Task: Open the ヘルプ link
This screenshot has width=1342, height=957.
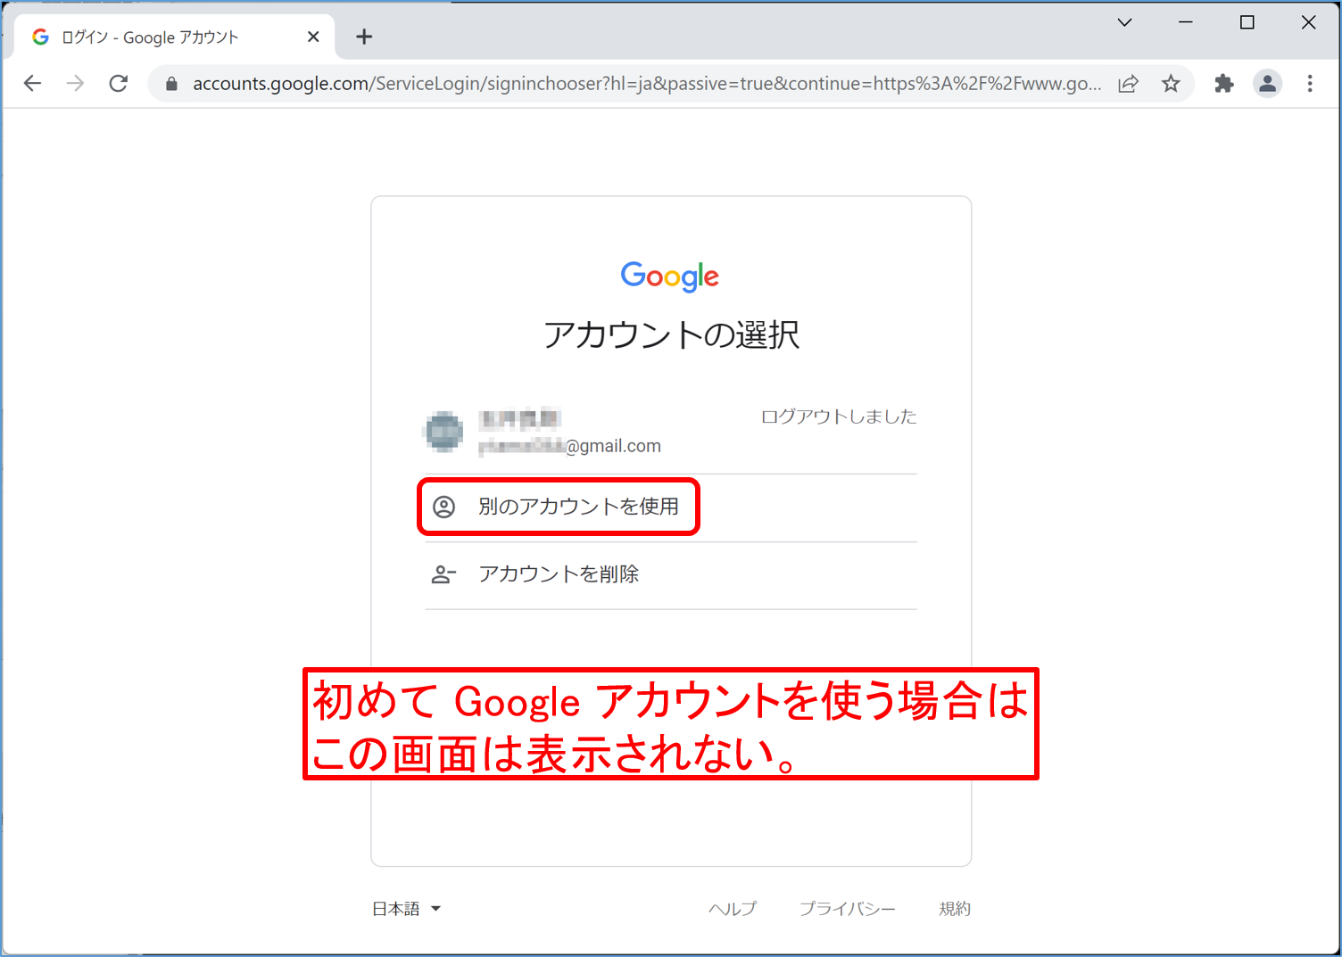Action: (733, 909)
